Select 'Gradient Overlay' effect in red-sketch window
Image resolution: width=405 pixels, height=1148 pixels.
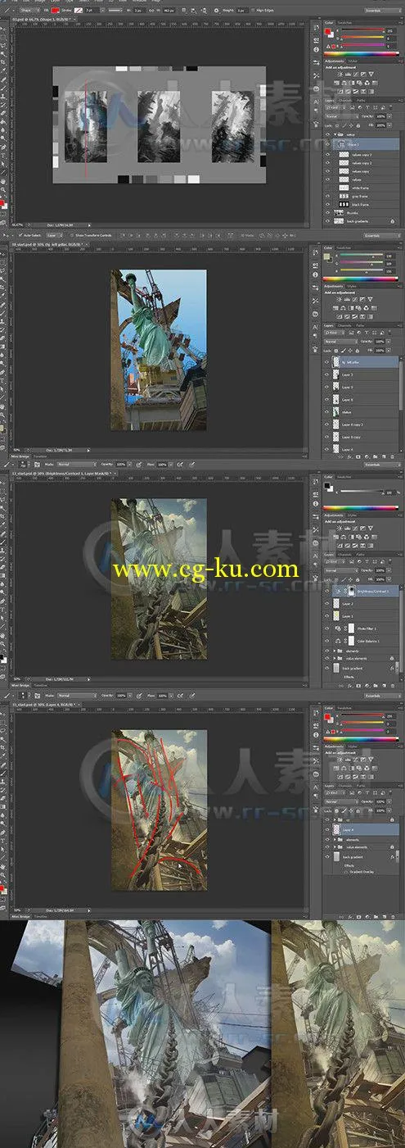[x=362, y=872]
